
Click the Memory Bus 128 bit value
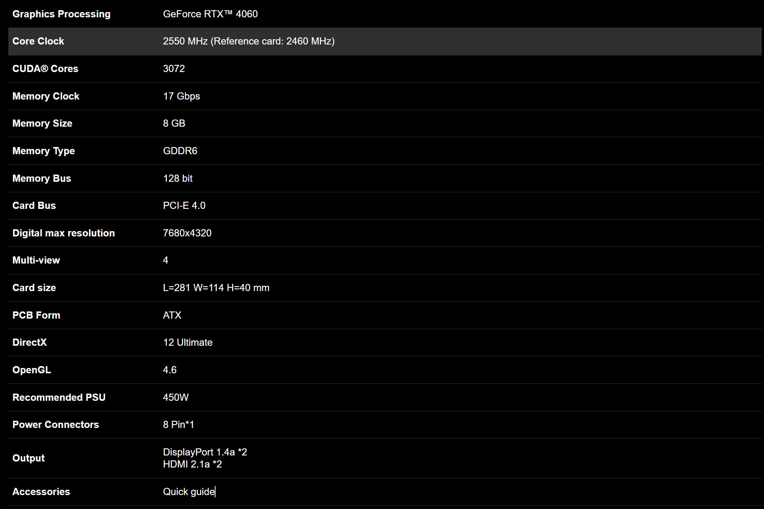(177, 178)
